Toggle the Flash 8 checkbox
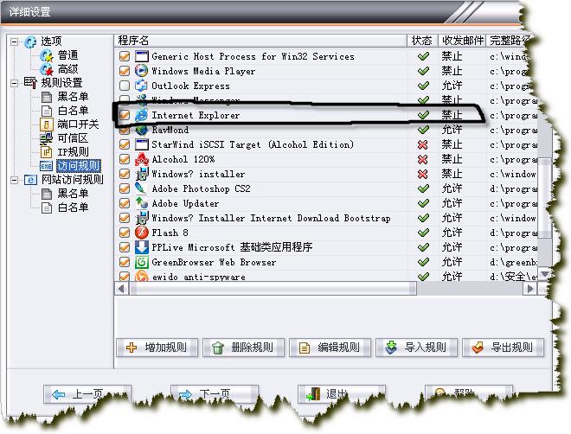 pyautogui.click(x=125, y=232)
